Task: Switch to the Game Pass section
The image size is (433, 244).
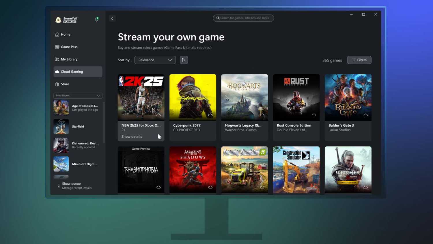Action: point(69,47)
